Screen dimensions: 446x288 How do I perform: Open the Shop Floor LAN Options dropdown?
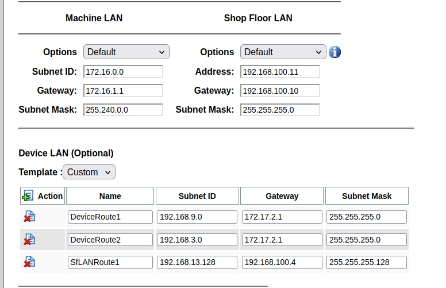(283, 52)
